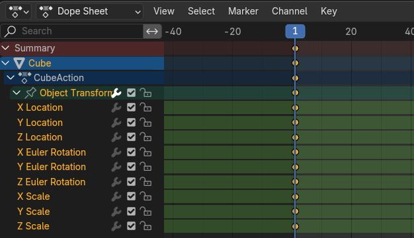The width and height of the screenshot is (414, 238).
Task: Toggle modifiers wrench on X Scale
Action: (116, 196)
